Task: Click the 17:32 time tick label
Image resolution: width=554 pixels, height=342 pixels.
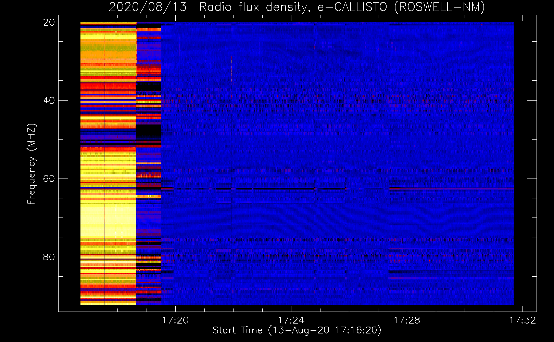Action: coord(522,320)
